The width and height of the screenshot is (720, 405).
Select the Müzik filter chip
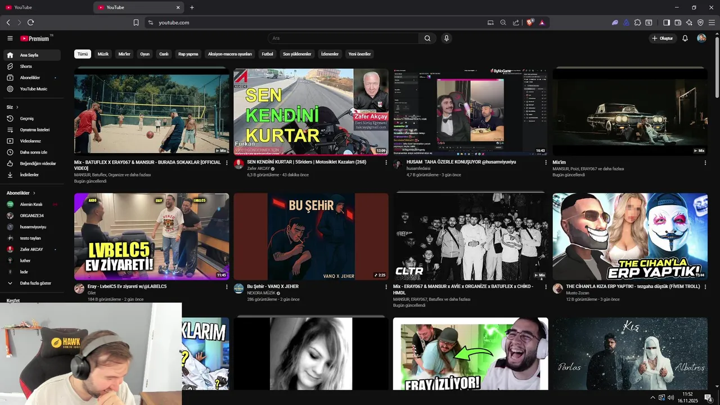(x=103, y=54)
